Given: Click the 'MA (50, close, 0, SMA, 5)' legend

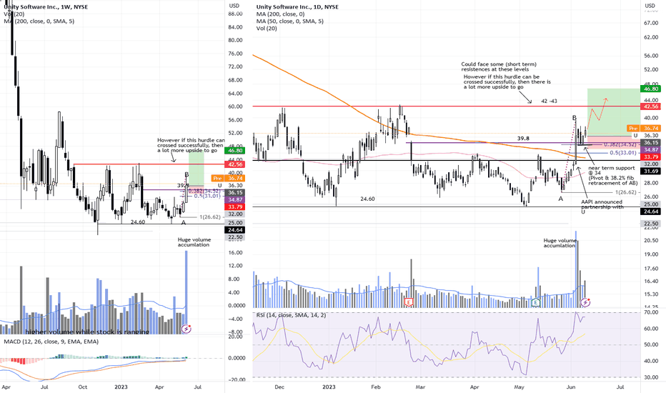Looking at the screenshot, I should (289, 21).
